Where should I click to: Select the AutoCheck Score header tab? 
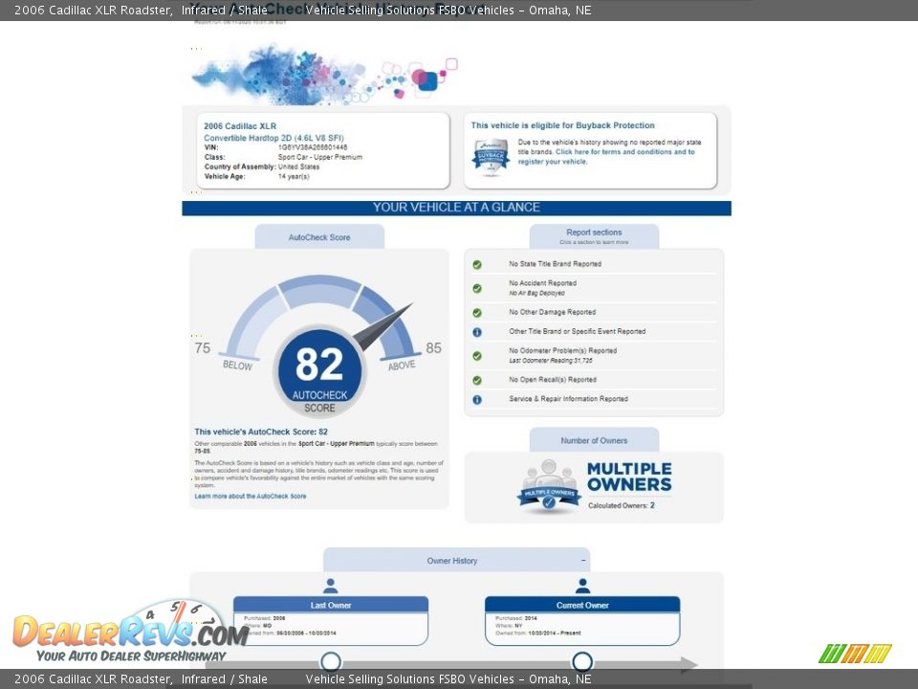coord(319,237)
